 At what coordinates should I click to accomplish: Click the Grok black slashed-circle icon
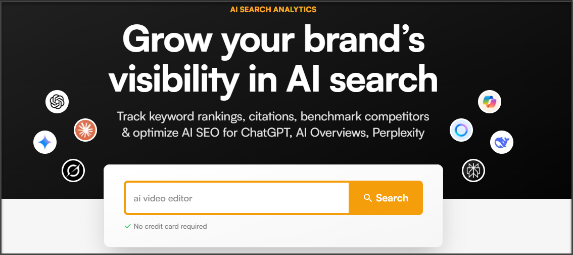tap(73, 171)
